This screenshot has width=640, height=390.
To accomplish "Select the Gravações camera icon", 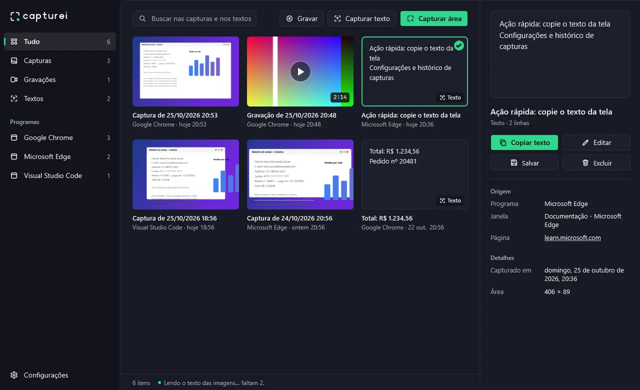I will (x=14, y=79).
